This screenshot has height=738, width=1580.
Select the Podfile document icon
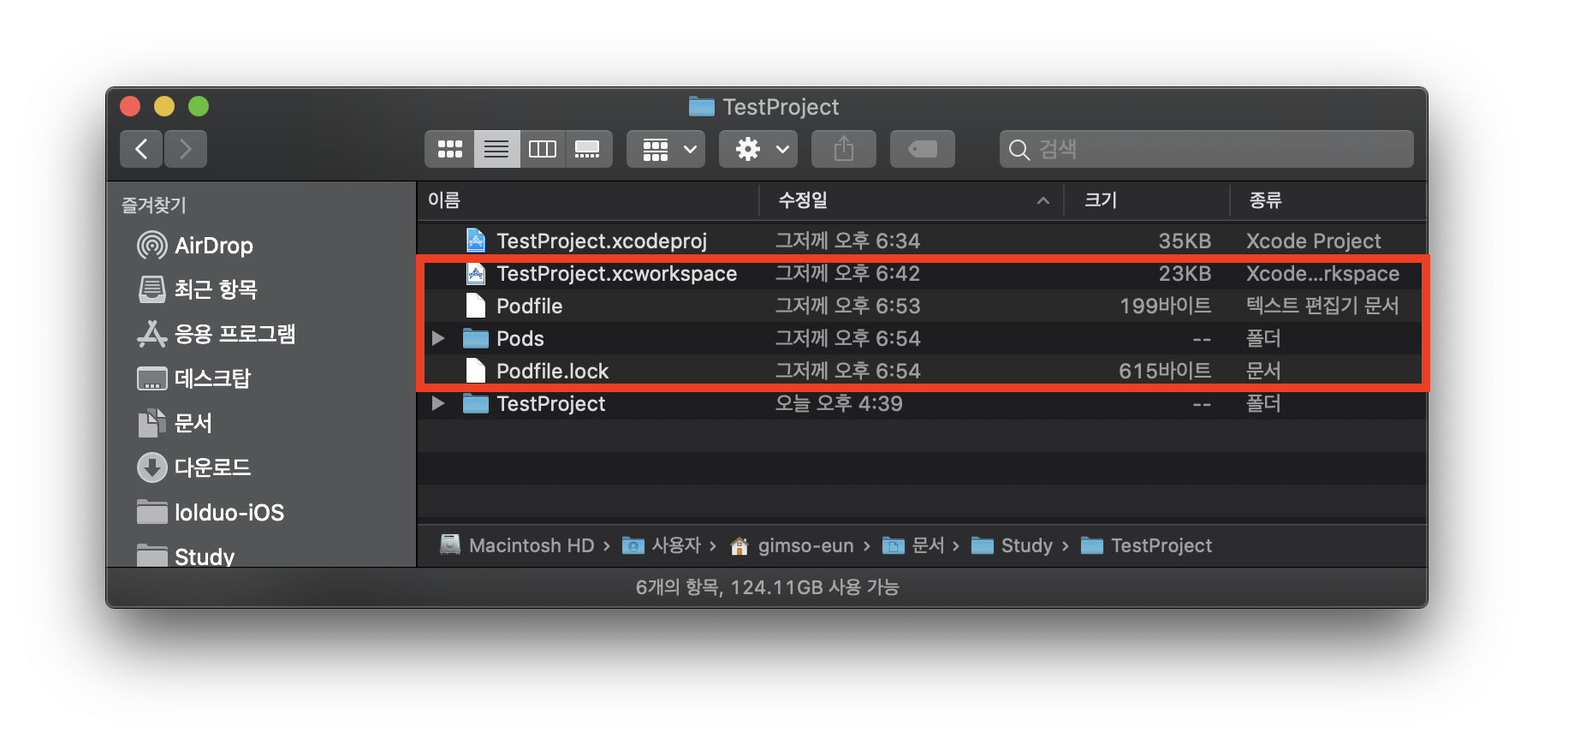click(x=476, y=306)
